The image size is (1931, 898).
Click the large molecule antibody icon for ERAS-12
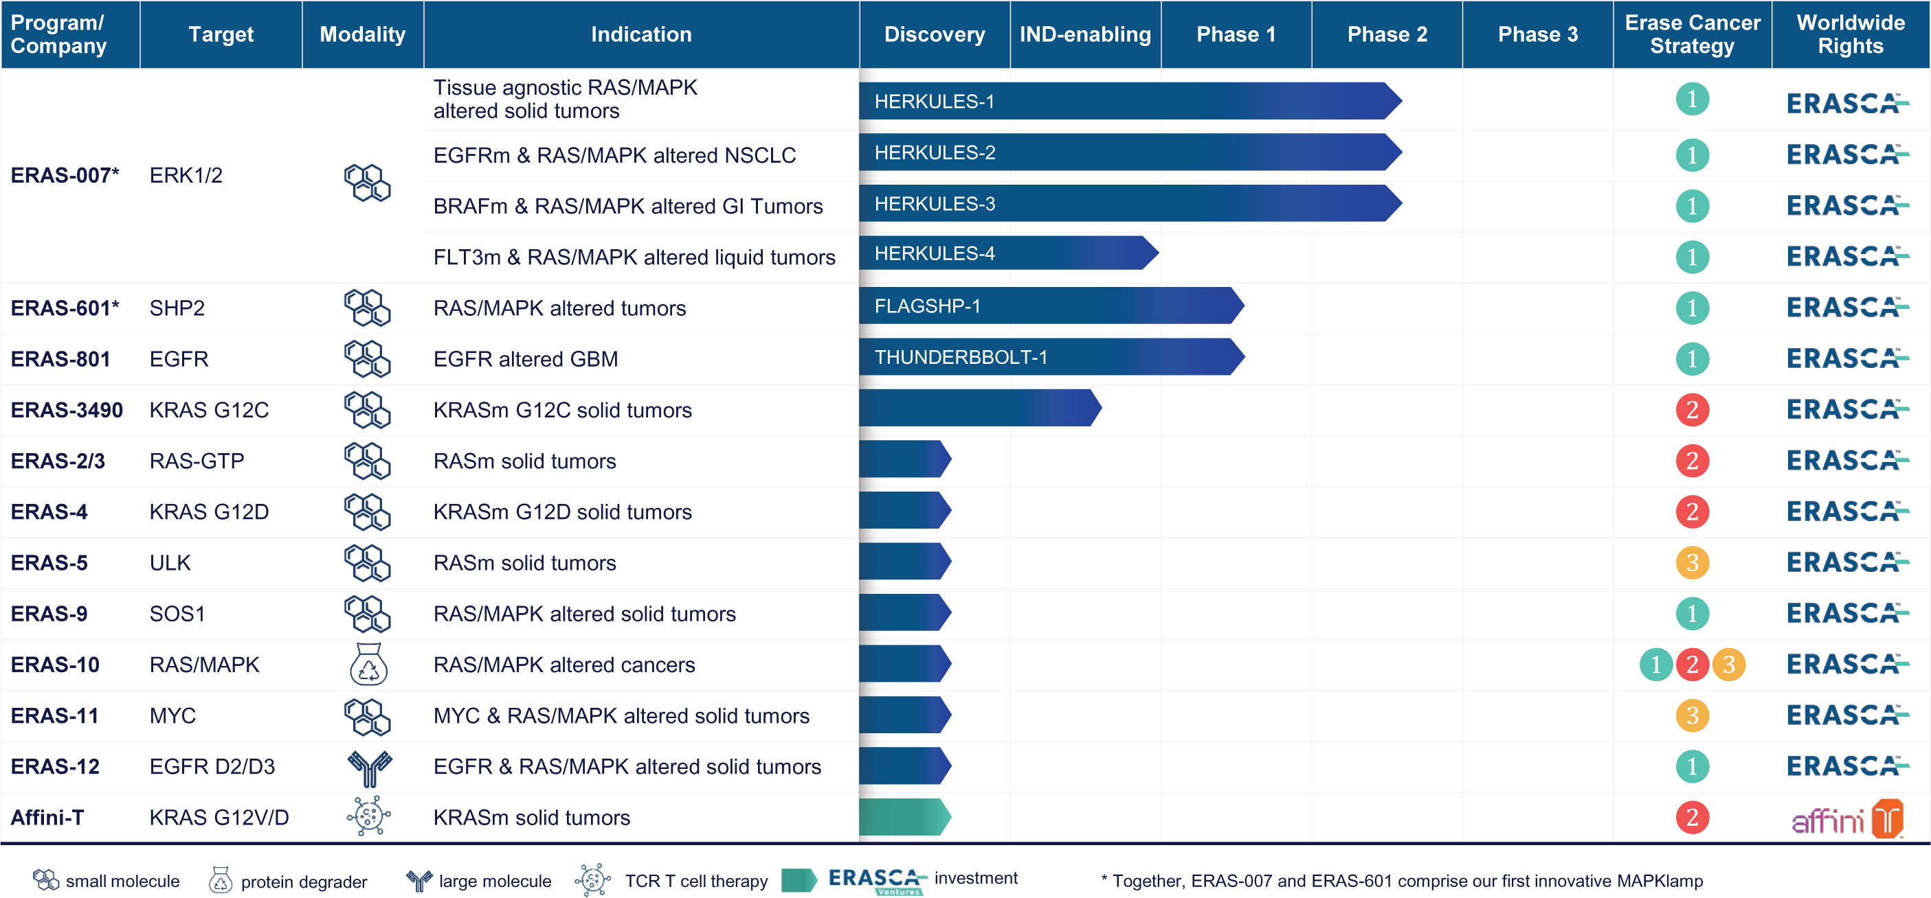[370, 768]
